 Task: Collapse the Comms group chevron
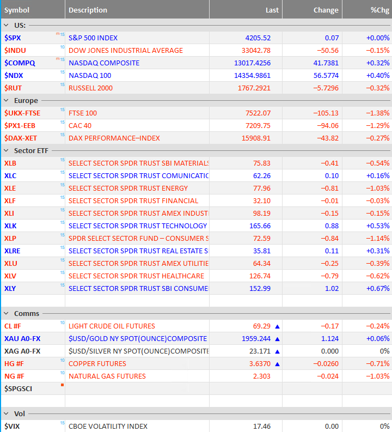(x=6, y=314)
